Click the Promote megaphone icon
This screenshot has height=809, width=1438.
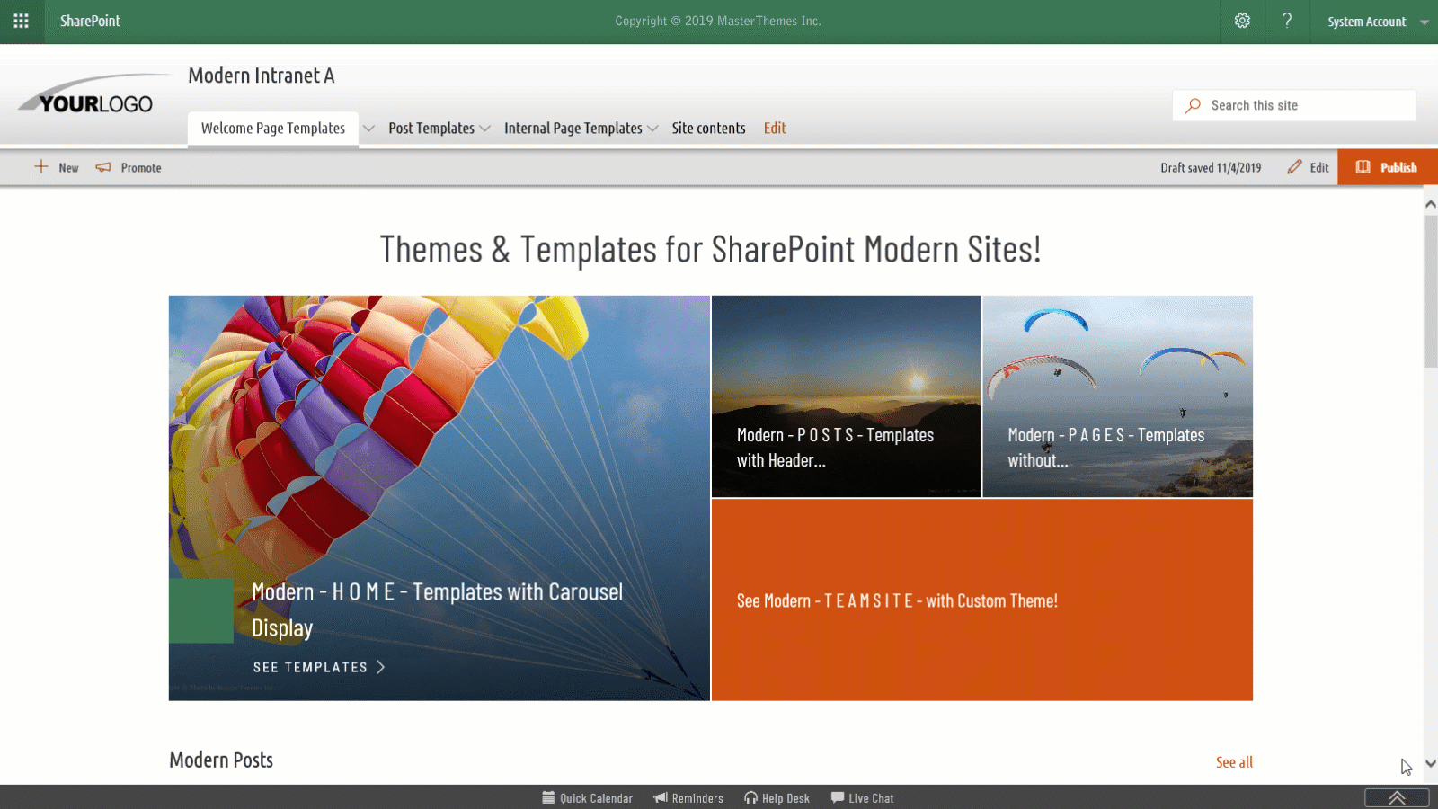(x=105, y=166)
